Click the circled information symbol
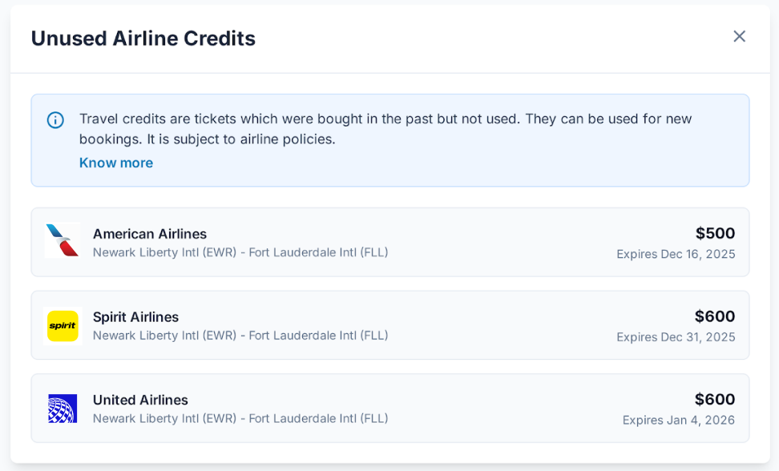Image resolution: width=779 pixels, height=471 pixels. [54, 119]
